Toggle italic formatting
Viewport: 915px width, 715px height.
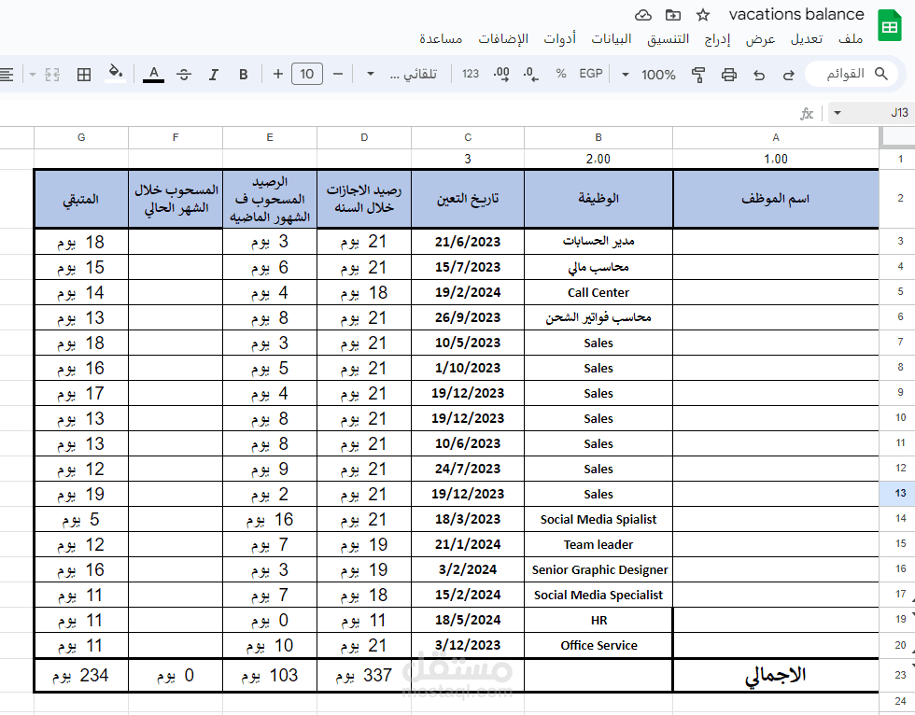click(x=214, y=75)
